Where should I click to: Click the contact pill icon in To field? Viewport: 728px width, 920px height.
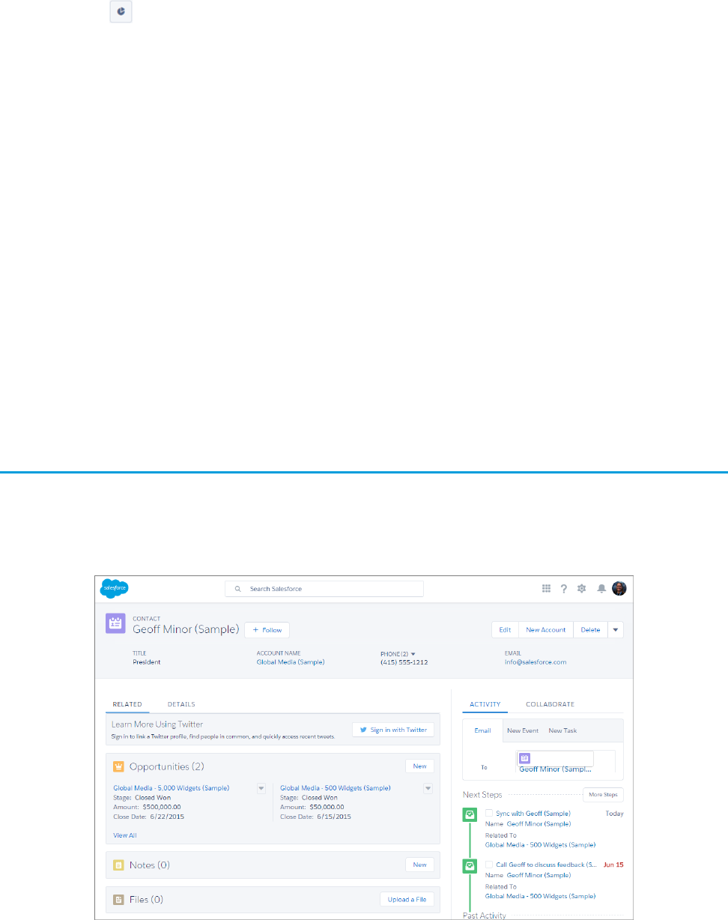tap(524, 759)
